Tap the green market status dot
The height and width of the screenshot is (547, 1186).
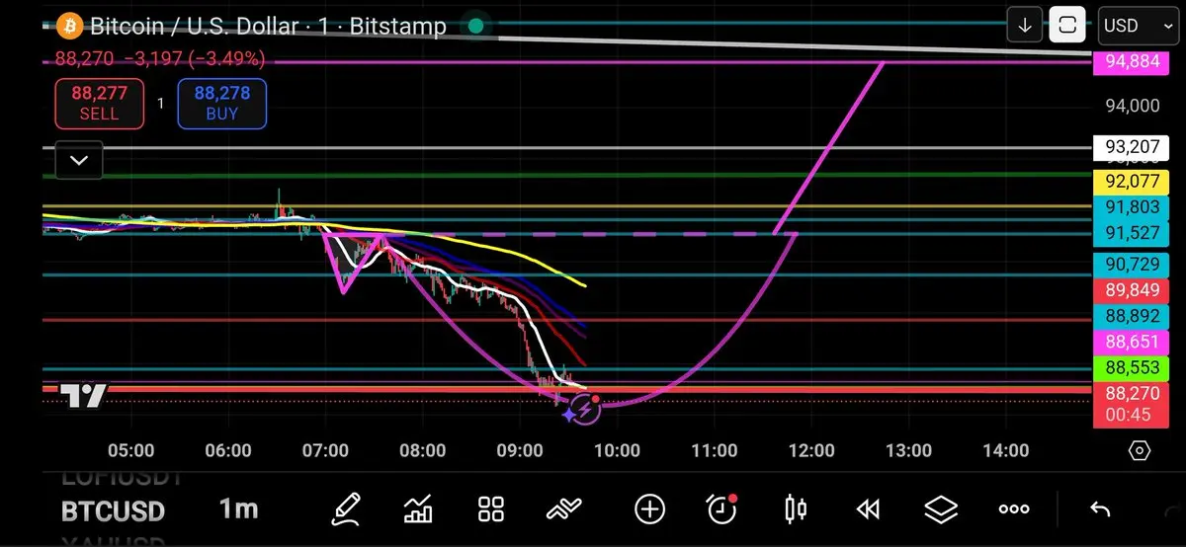475,26
